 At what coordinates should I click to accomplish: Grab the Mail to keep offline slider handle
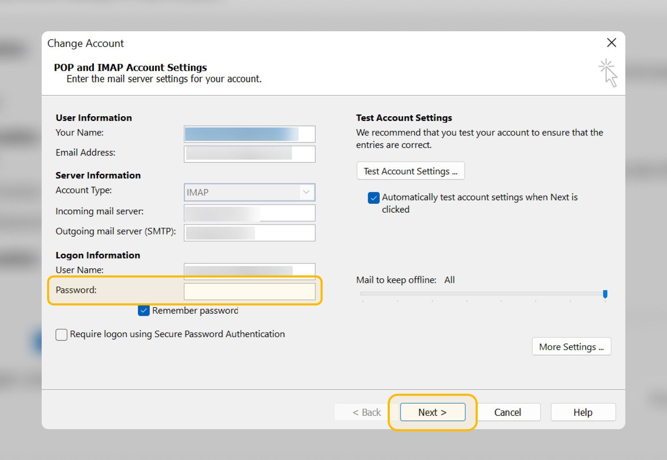[605, 294]
